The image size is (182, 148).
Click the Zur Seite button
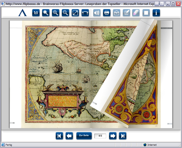(x=84, y=136)
